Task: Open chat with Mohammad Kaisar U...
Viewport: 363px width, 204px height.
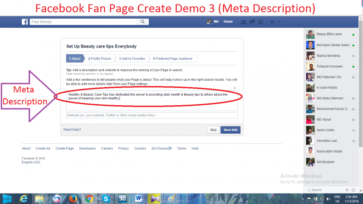Action: pyautogui.click(x=331, y=109)
